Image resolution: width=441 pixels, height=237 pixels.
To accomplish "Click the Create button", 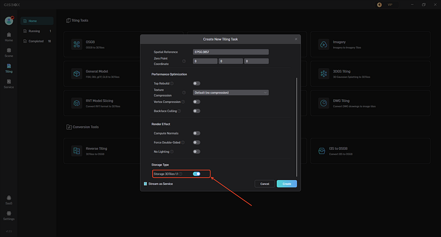I will (287, 184).
